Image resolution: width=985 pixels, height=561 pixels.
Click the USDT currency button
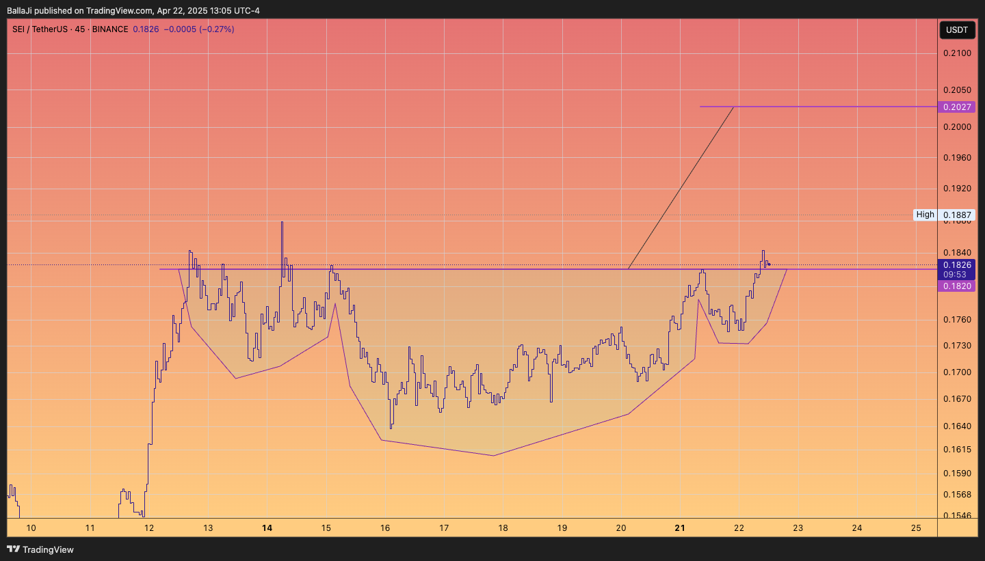[957, 30]
